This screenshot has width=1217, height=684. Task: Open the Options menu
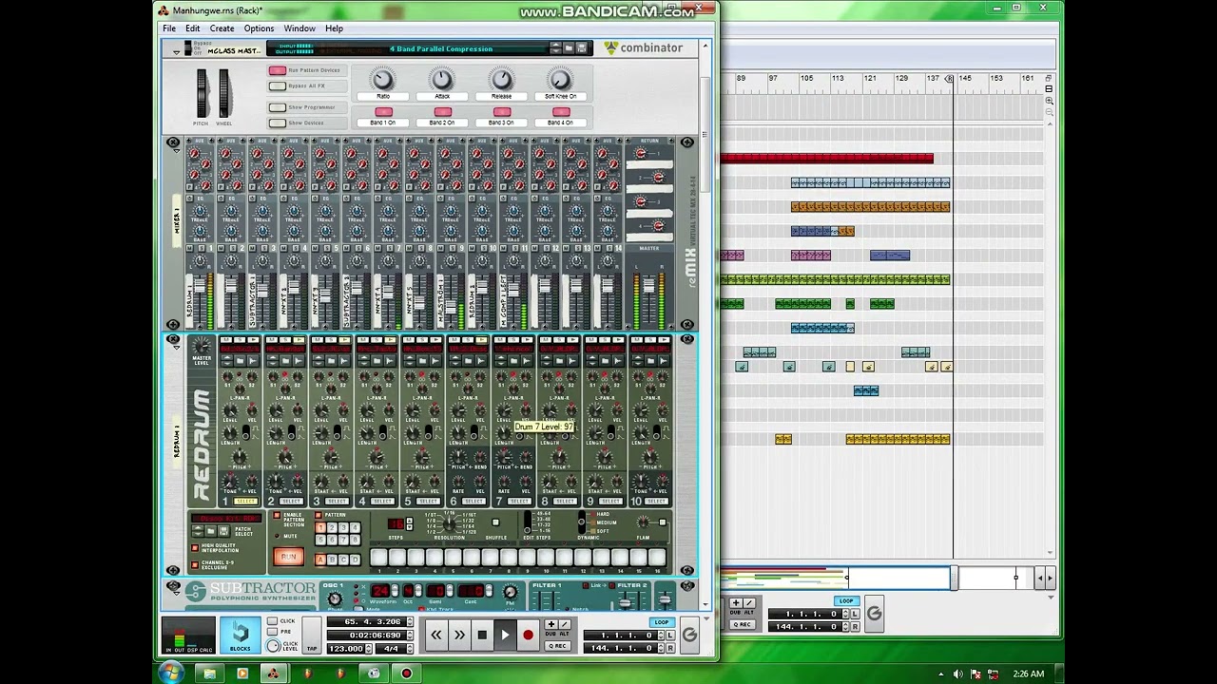click(259, 28)
